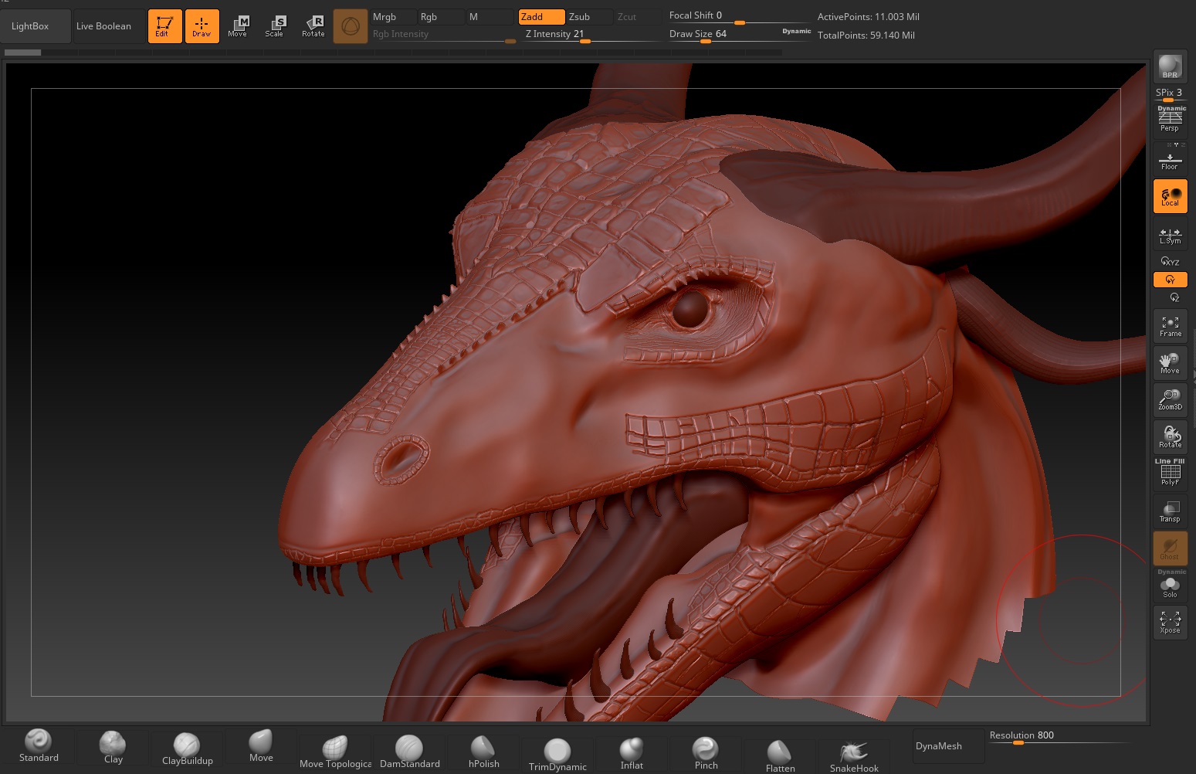
Task: Click the BPR render icon
Action: 1170,66
